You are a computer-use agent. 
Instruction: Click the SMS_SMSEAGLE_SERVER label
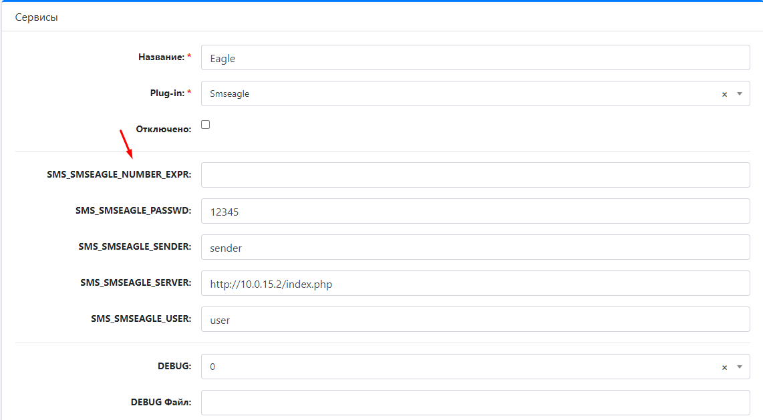point(136,282)
